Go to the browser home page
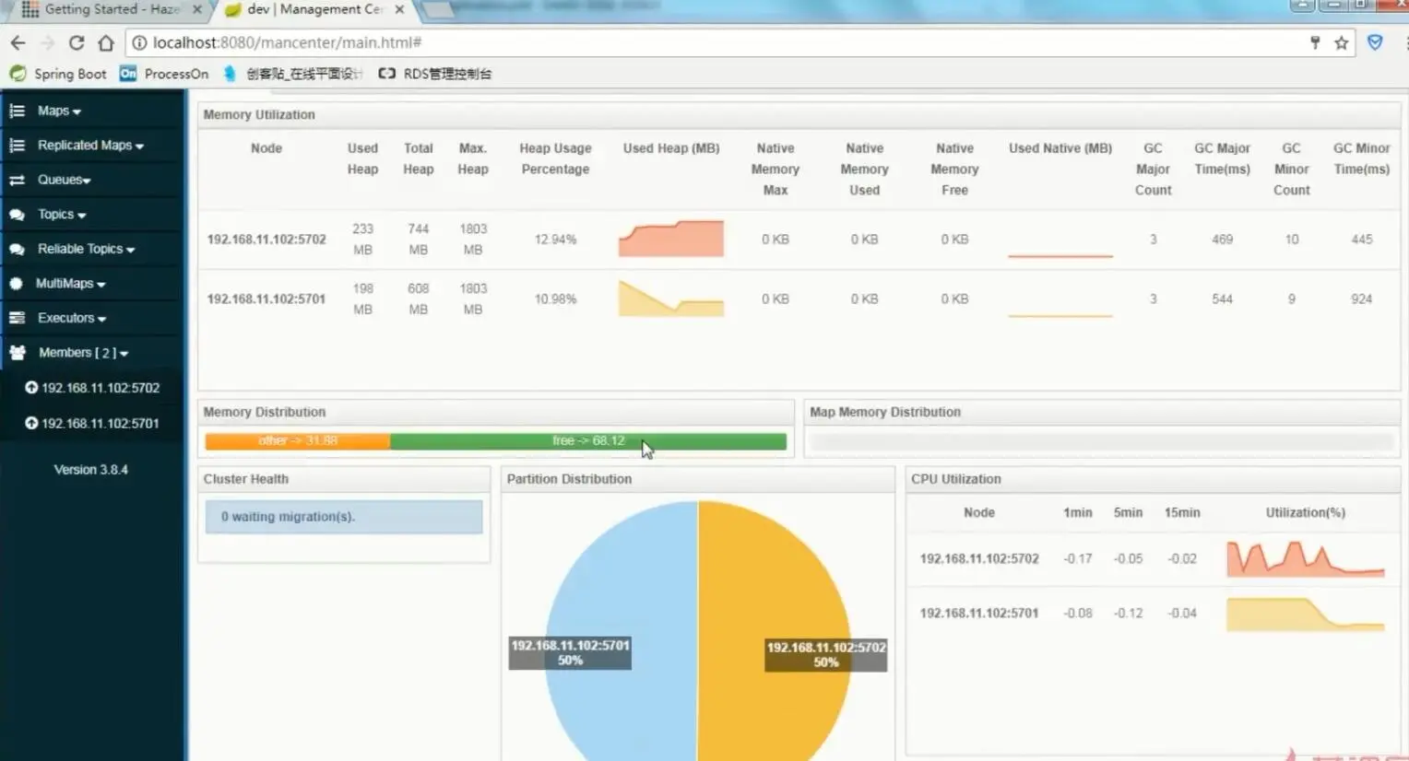Viewport: 1409px width, 761px height. pyautogui.click(x=106, y=42)
